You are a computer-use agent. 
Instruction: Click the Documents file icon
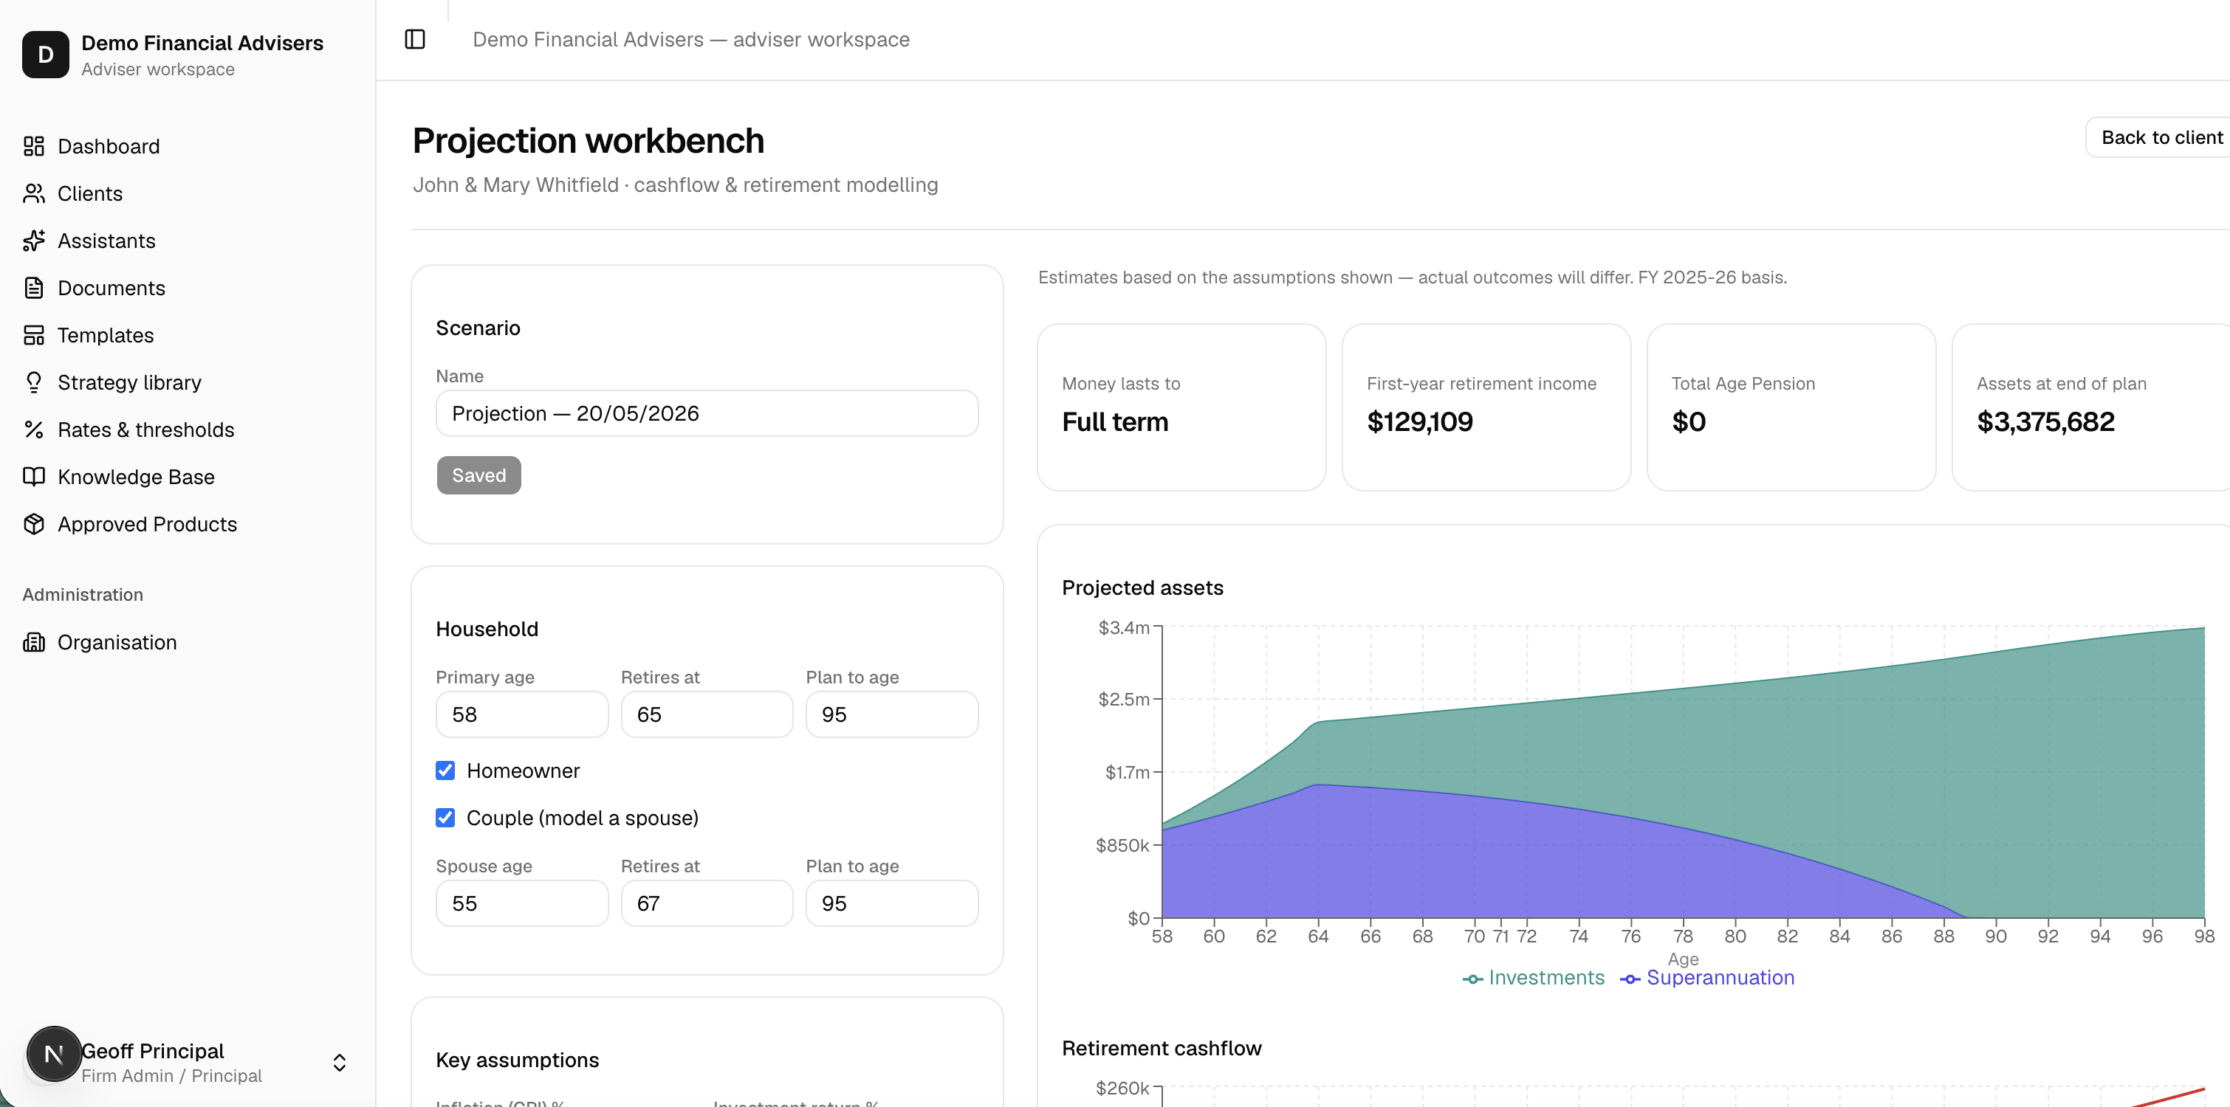34,289
